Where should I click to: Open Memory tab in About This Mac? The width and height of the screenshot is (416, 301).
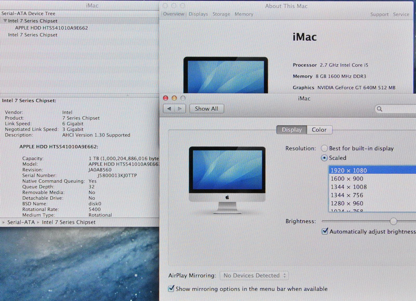point(244,14)
